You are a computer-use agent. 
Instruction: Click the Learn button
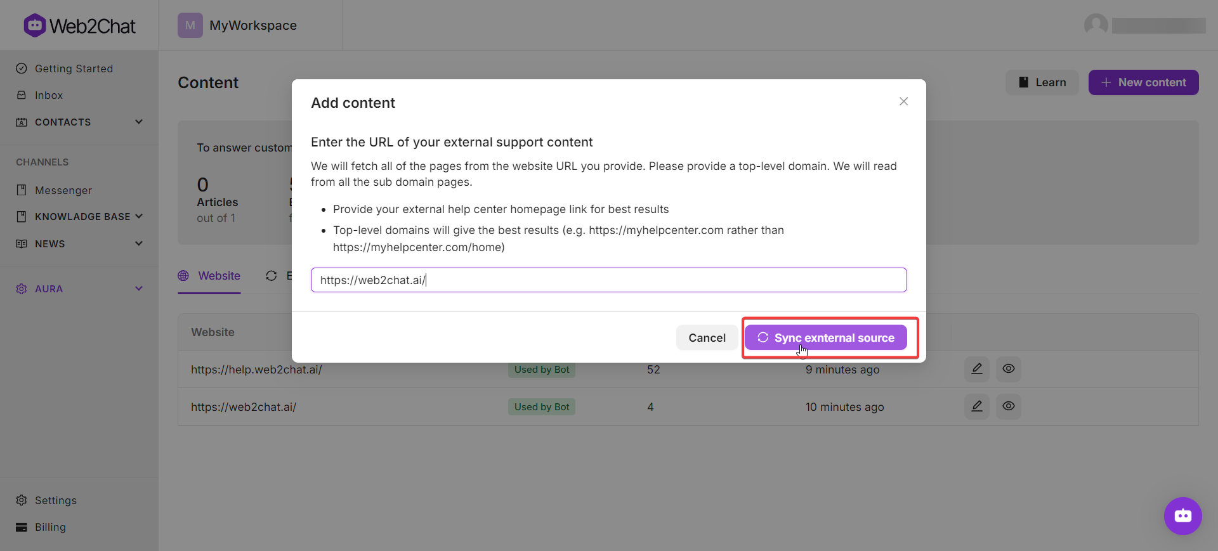tap(1042, 82)
